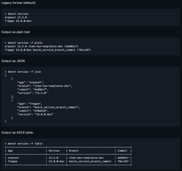
Task: Click the "14.0.0-dev" version cell in the ASCII table
Action: pyautogui.click(x=57, y=161)
